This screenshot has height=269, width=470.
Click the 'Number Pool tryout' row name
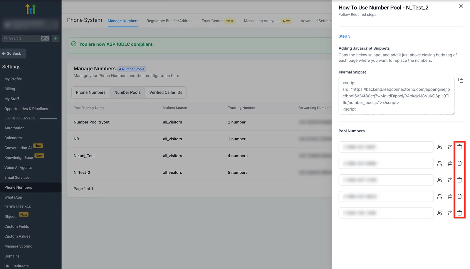point(92,122)
